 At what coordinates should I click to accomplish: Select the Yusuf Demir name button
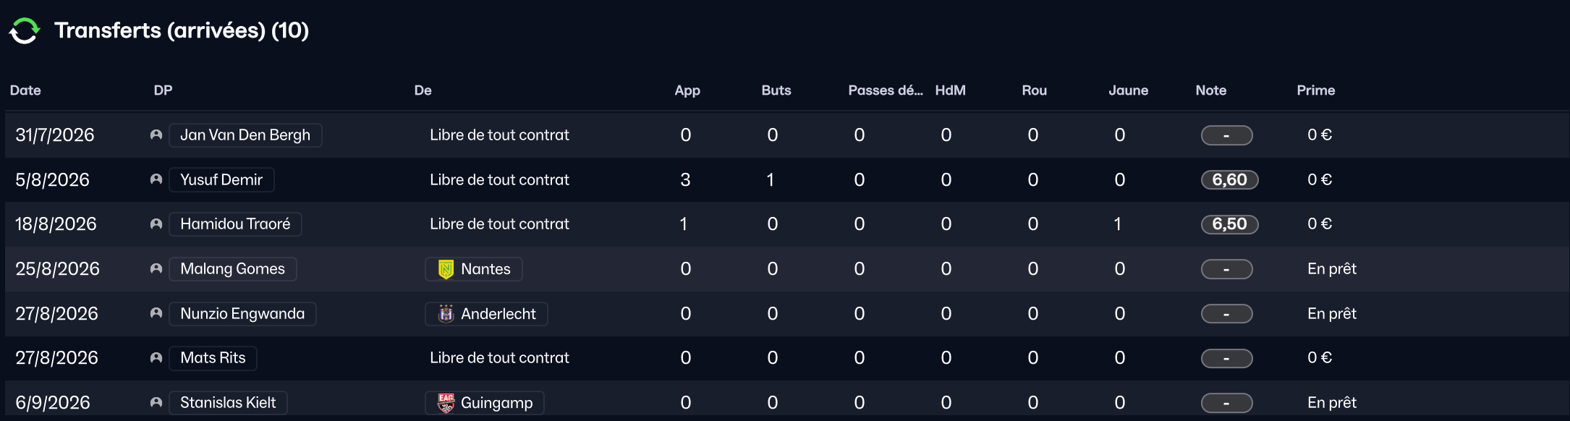pyautogui.click(x=221, y=179)
